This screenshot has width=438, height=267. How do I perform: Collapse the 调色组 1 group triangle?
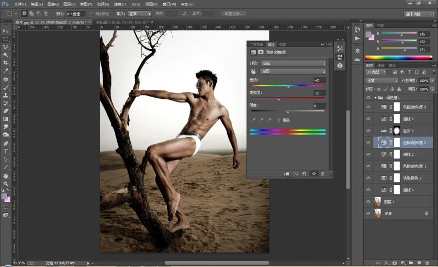pos(376,98)
